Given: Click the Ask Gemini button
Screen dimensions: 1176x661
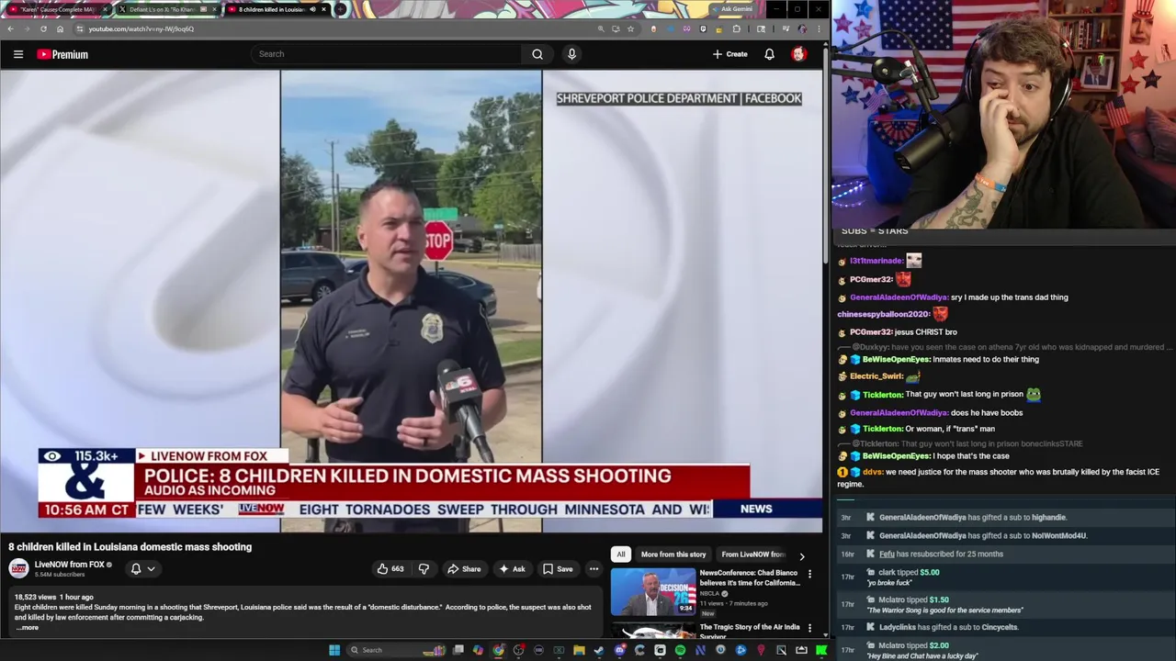Looking at the screenshot, I should (x=735, y=9).
